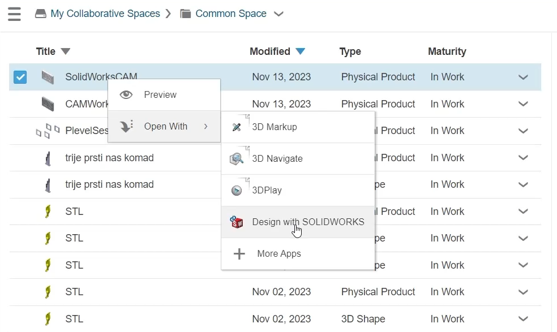Expand chevron of Nov 02 Physical Product STL row
557x332 pixels.
pos(523,292)
